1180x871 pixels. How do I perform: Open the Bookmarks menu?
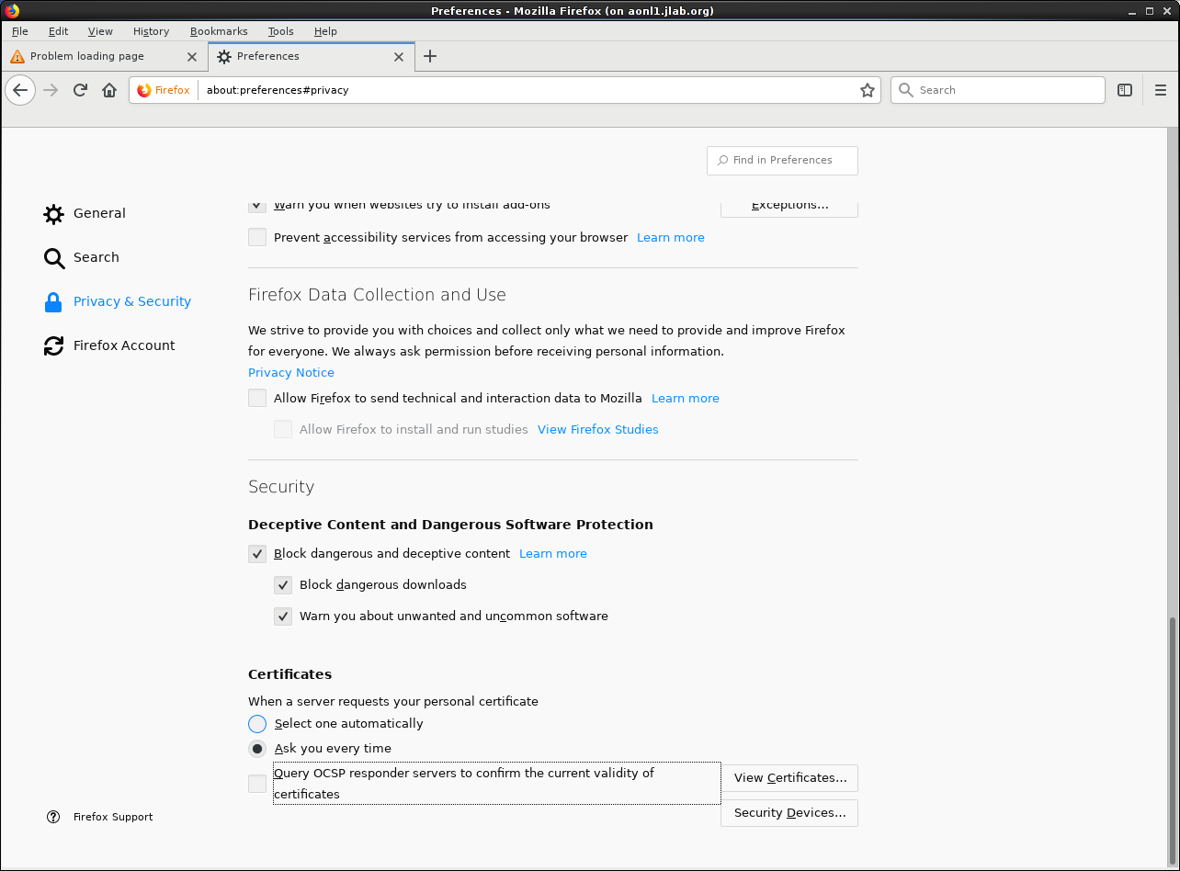tap(219, 31)
